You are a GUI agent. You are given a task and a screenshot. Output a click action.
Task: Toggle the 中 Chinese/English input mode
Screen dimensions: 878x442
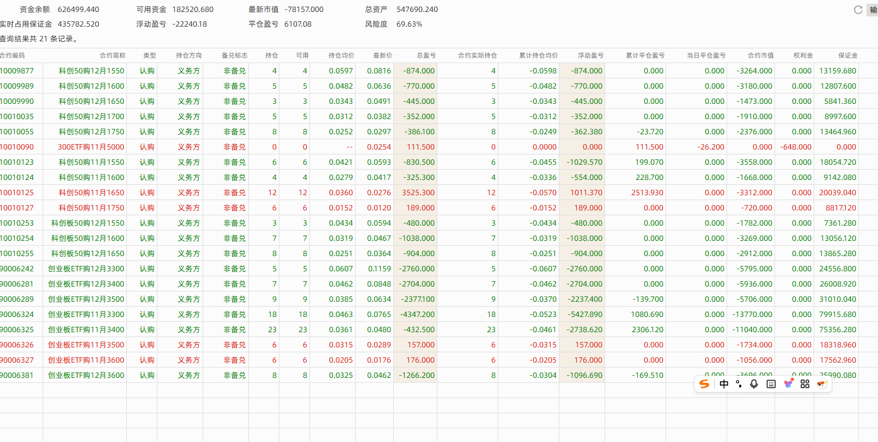tap(724, 384)
